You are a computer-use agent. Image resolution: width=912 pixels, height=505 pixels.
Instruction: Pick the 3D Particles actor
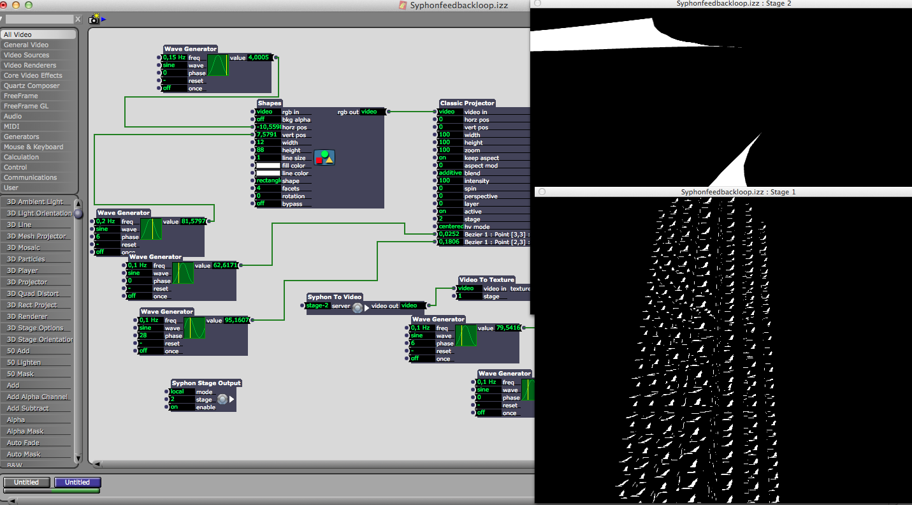[37, 260]
